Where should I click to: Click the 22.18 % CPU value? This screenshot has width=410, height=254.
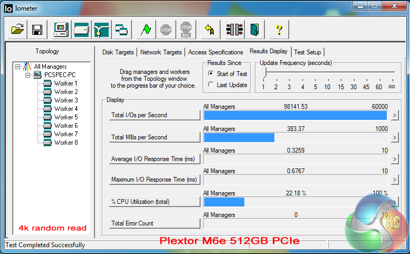(295, 193)
